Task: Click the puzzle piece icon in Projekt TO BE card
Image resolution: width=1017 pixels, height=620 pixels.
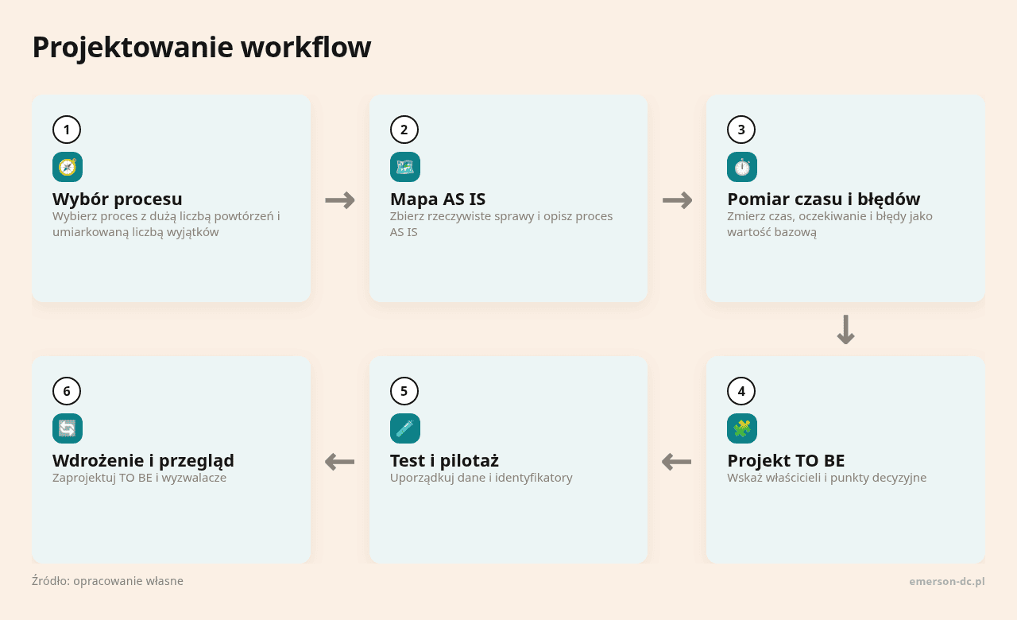Action: pyautogui.click(x=742, y=428)
